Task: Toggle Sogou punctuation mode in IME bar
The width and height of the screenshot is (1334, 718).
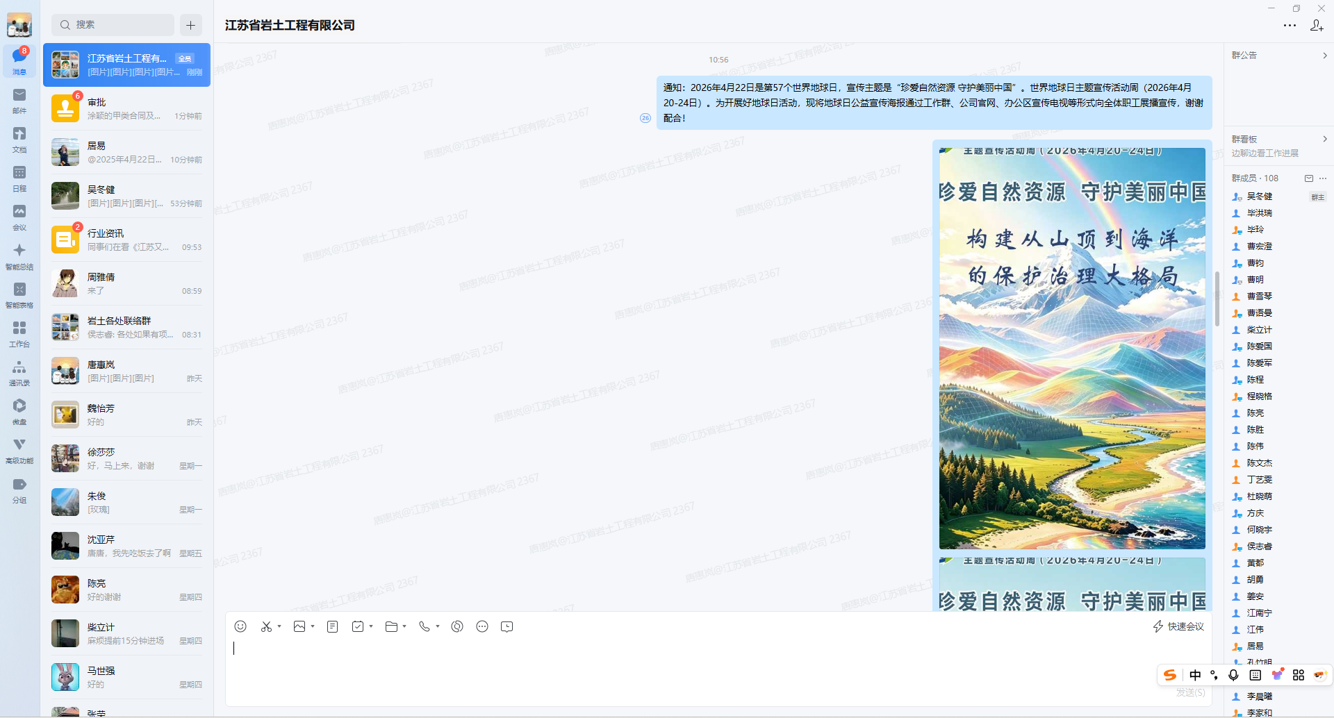Action: click(1214, 675)
